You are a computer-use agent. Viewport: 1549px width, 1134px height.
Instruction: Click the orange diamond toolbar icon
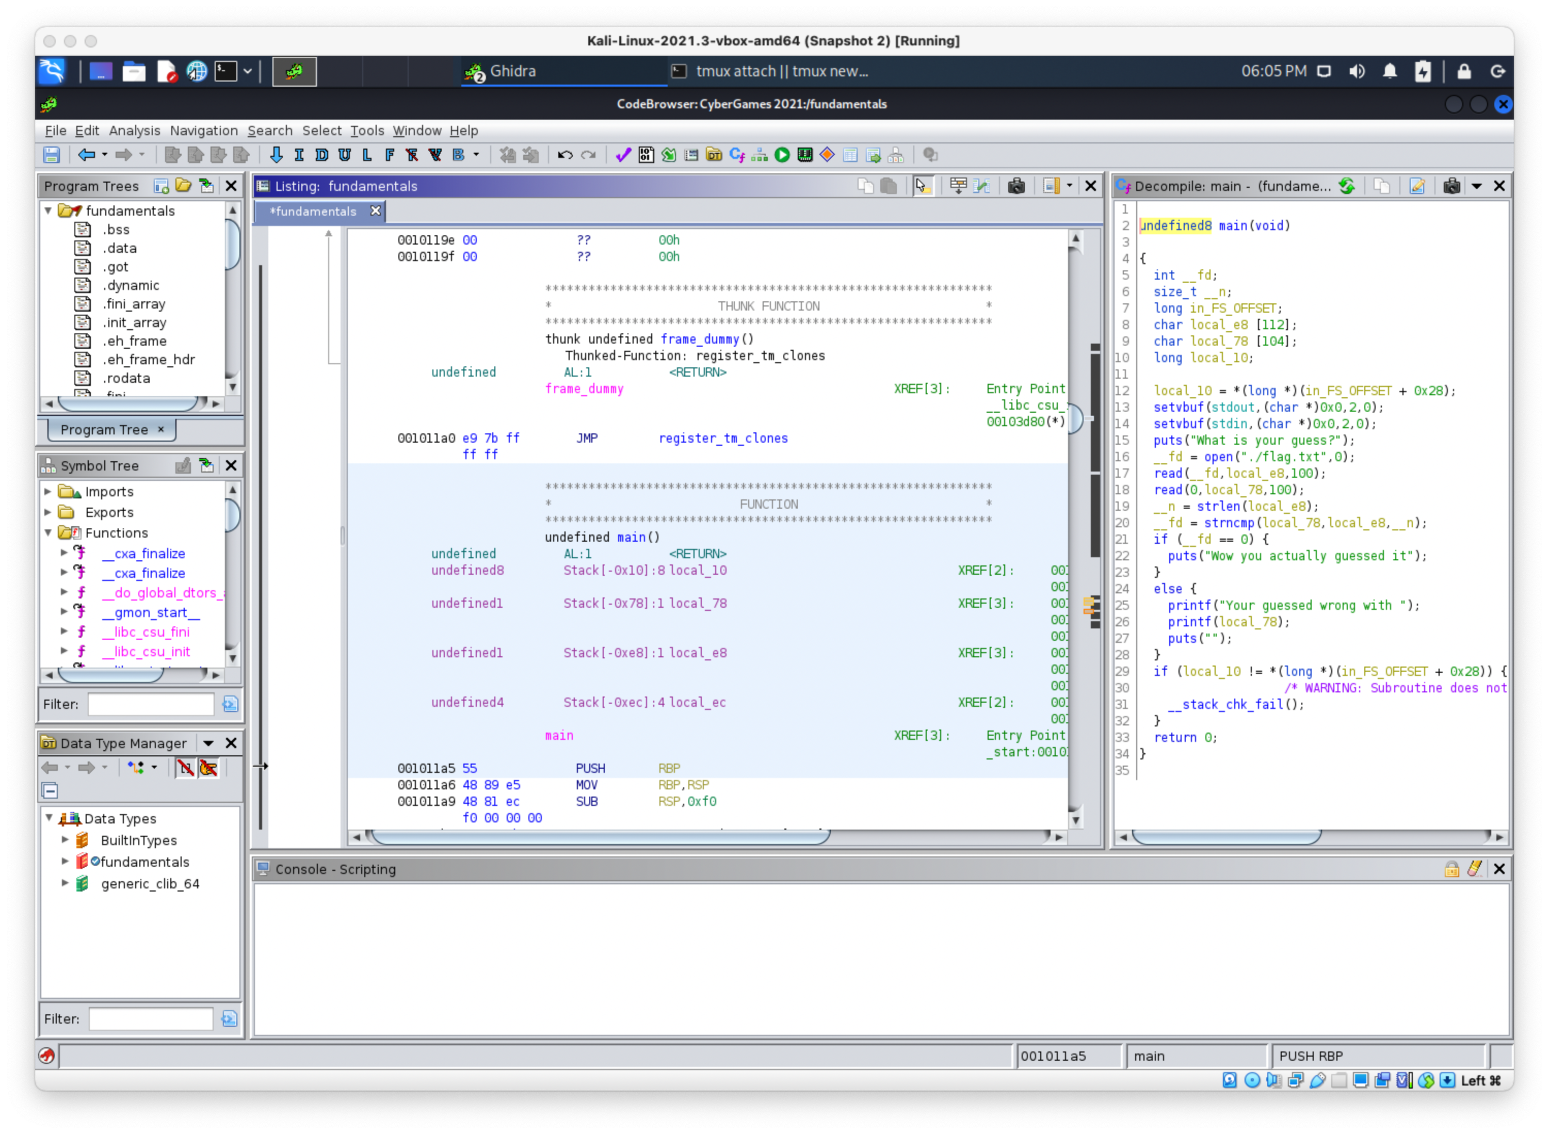(828, 155)
